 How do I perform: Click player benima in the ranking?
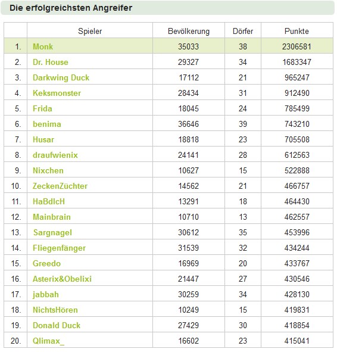(x=47, y=124)
